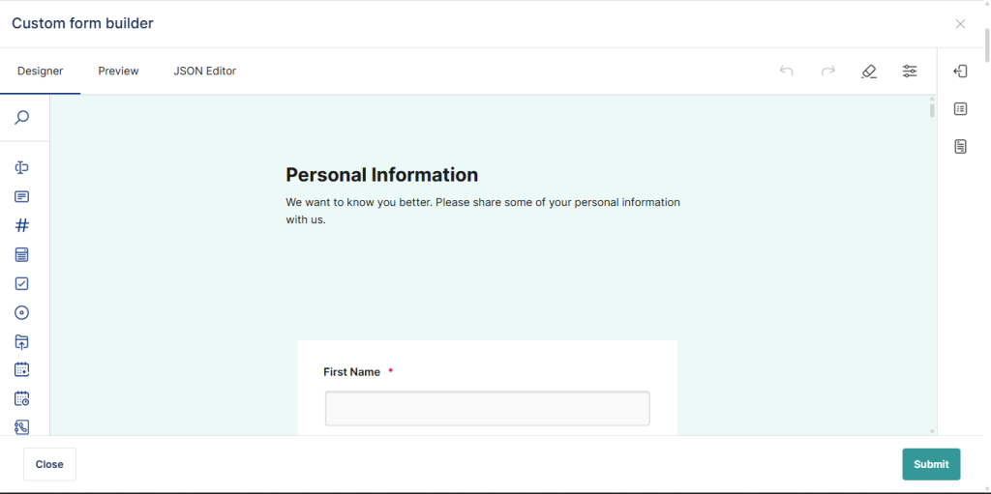Pick the number (#) field toolbox icon

(21, 225)
